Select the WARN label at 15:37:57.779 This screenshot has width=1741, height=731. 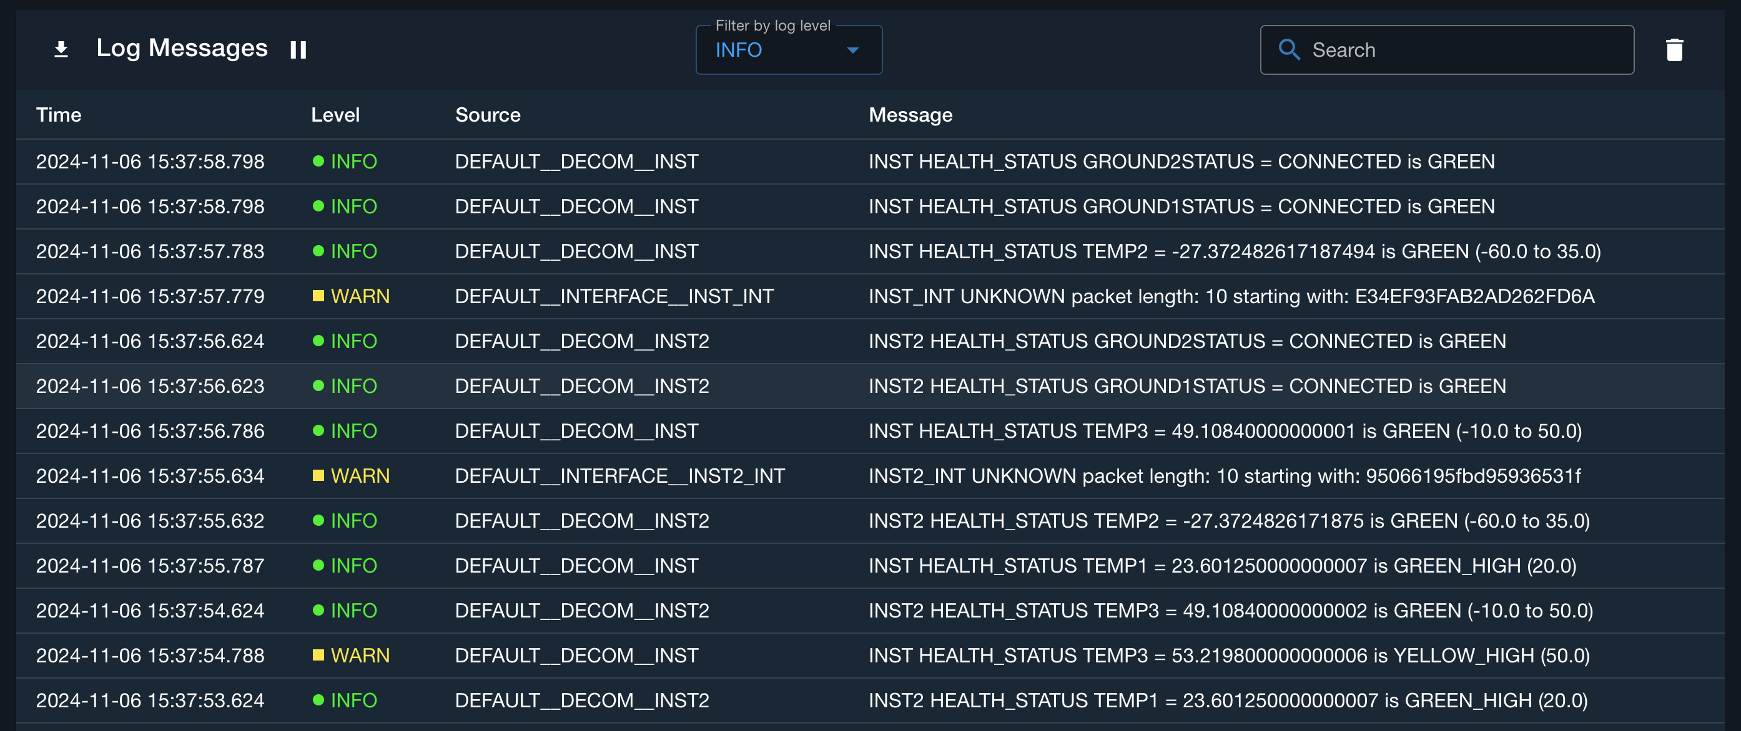[360, 296]
